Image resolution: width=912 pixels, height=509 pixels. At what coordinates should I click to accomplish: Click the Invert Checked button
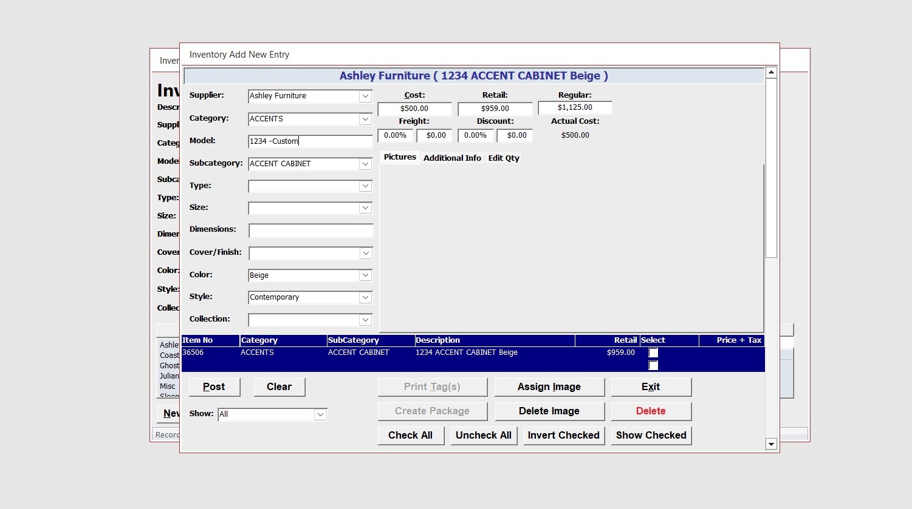[564, 436]
